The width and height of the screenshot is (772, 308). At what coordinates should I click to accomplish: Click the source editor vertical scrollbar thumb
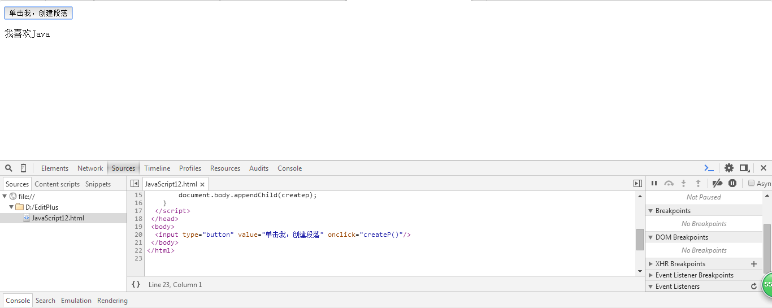640,240
